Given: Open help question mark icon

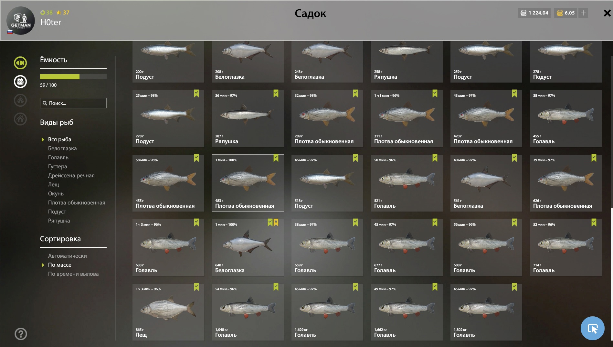Looking at the screenshot, I should [x=21, y=334].
